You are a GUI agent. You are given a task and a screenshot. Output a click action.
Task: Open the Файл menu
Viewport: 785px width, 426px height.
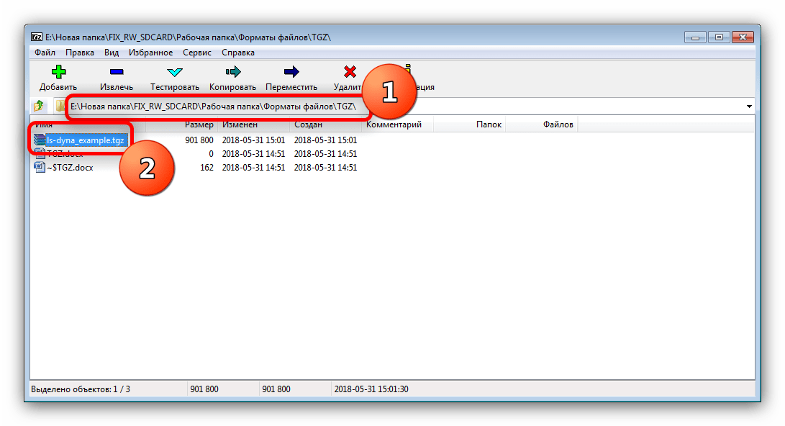click(45, 53)
